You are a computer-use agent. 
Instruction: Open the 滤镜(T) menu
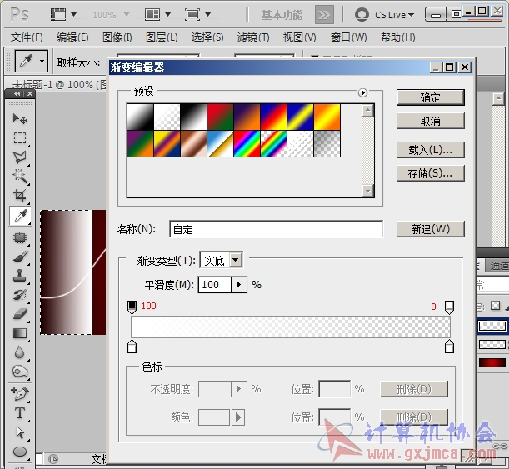[x=253, y=37]
